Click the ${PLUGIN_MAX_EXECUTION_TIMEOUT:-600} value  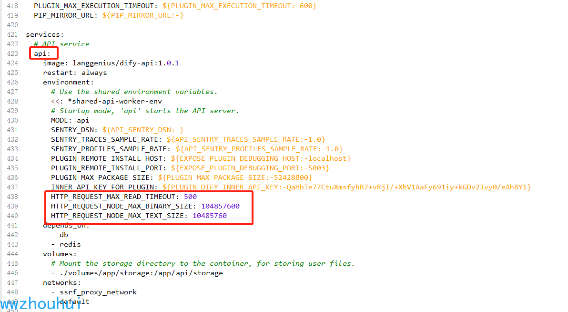239,6
